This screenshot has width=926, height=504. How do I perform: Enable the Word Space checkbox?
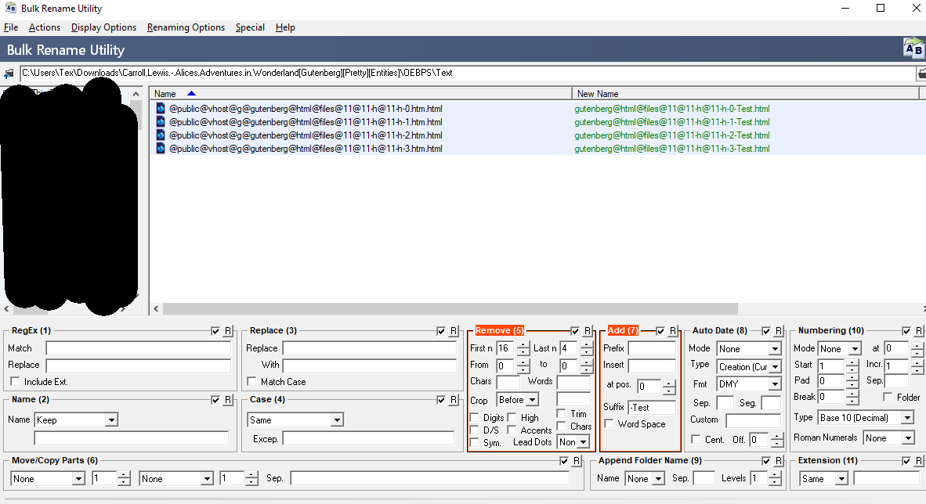[609, 424]
